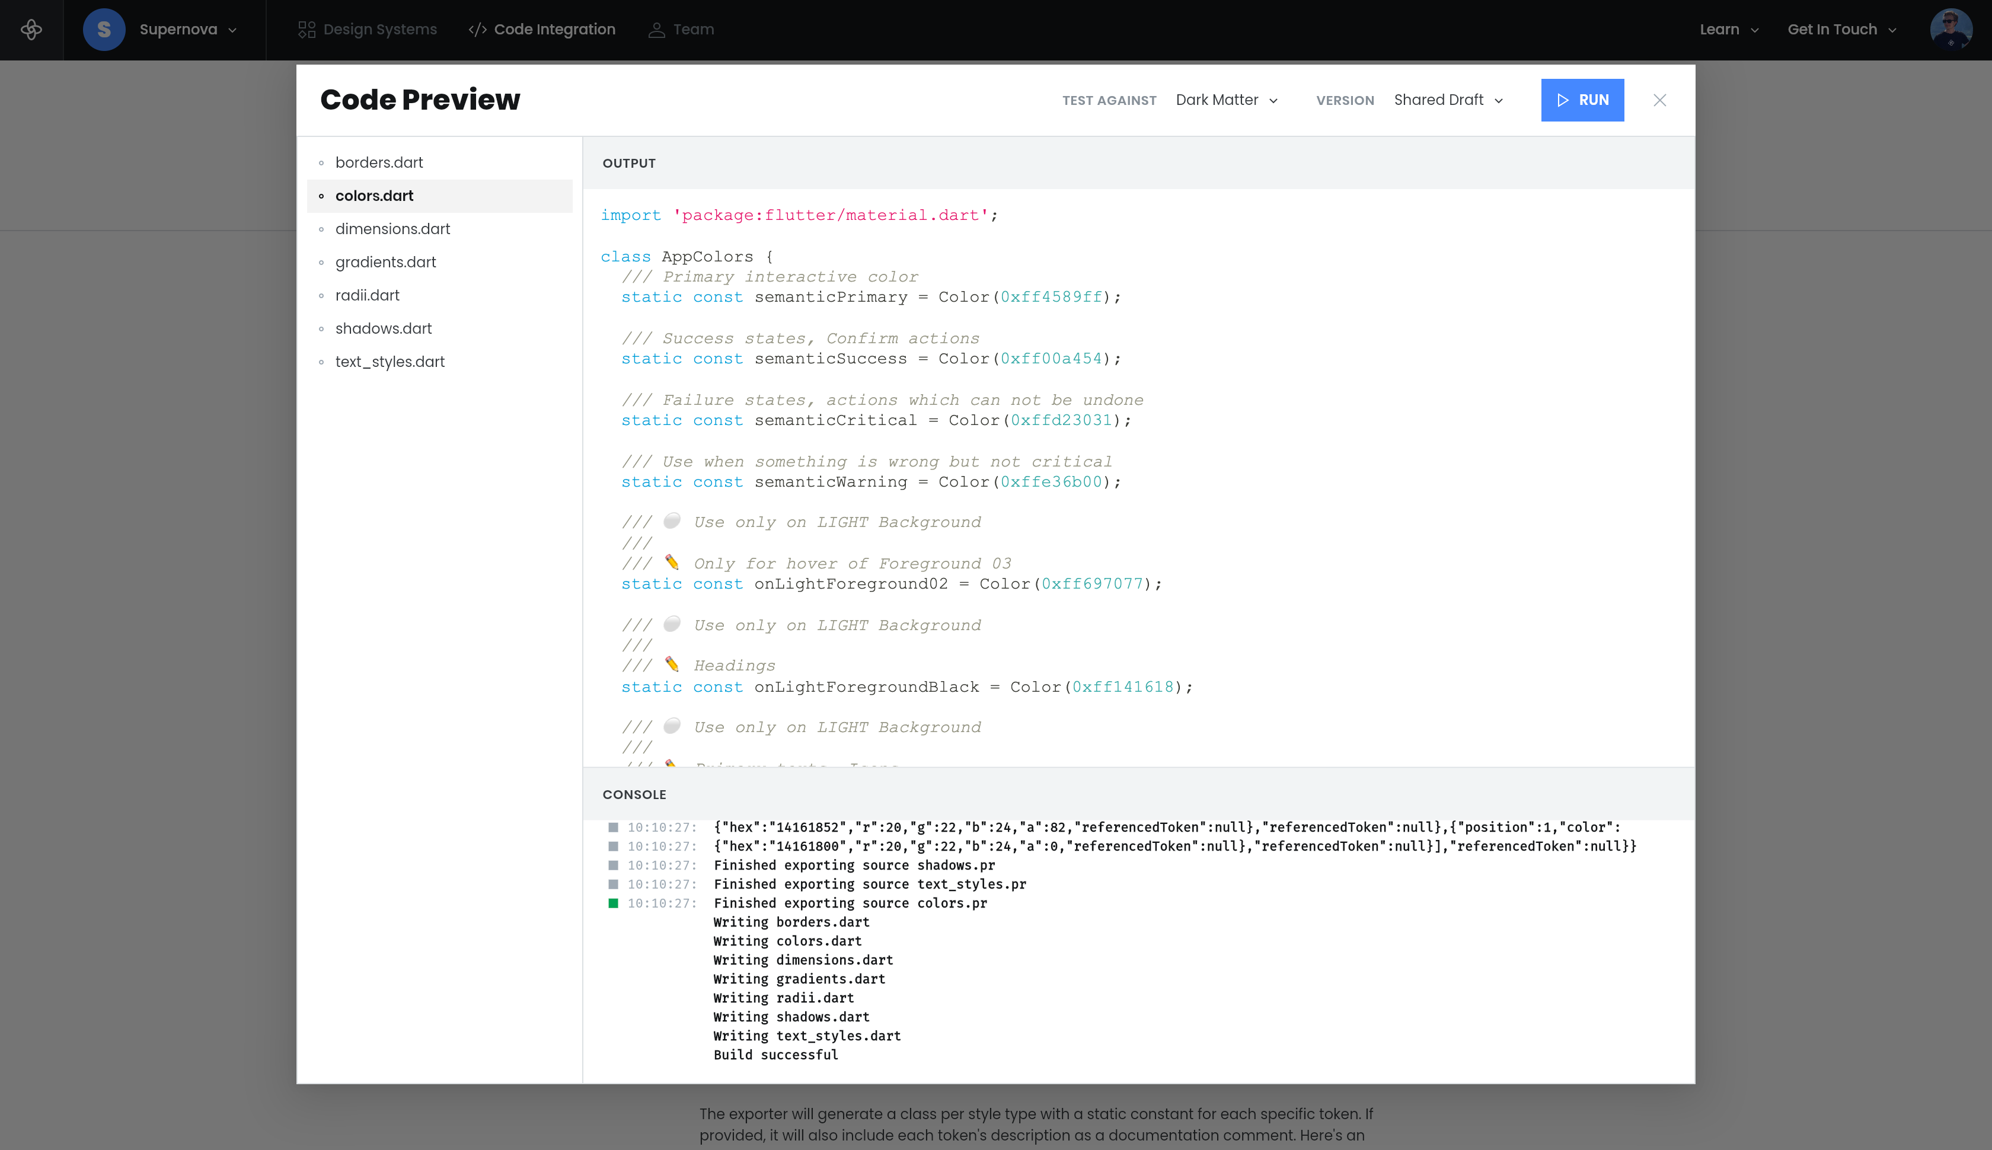The width and height of the screenshot is (1992, 1150).
Task: Click the 'Writing borders.dart' console line
Action: tap(791, 922)
